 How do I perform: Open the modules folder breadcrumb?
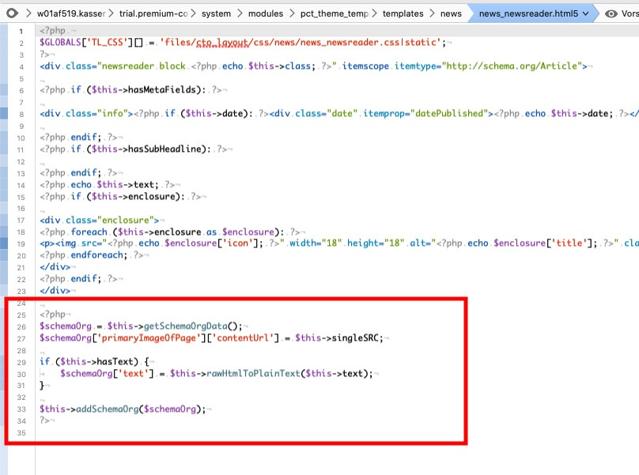pyautogui.click(x=267, y=13)
